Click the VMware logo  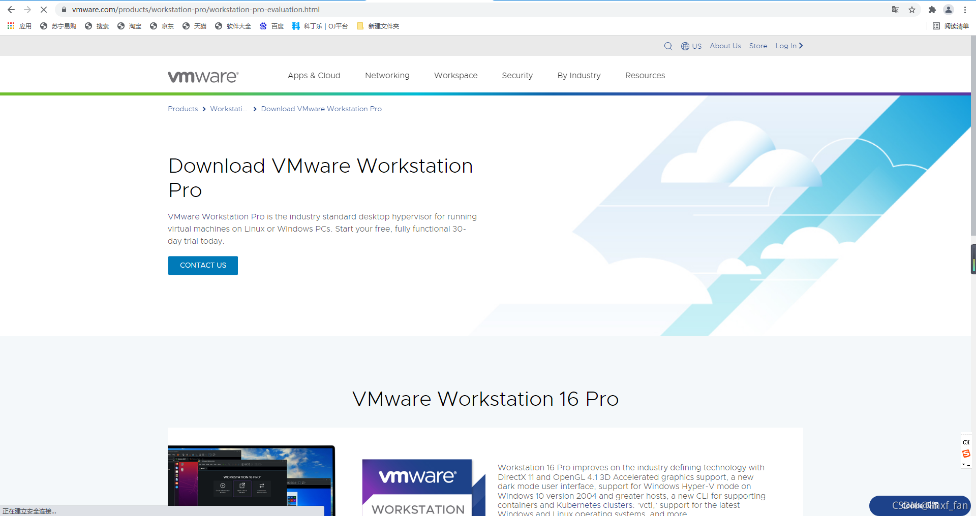[203, 76]
